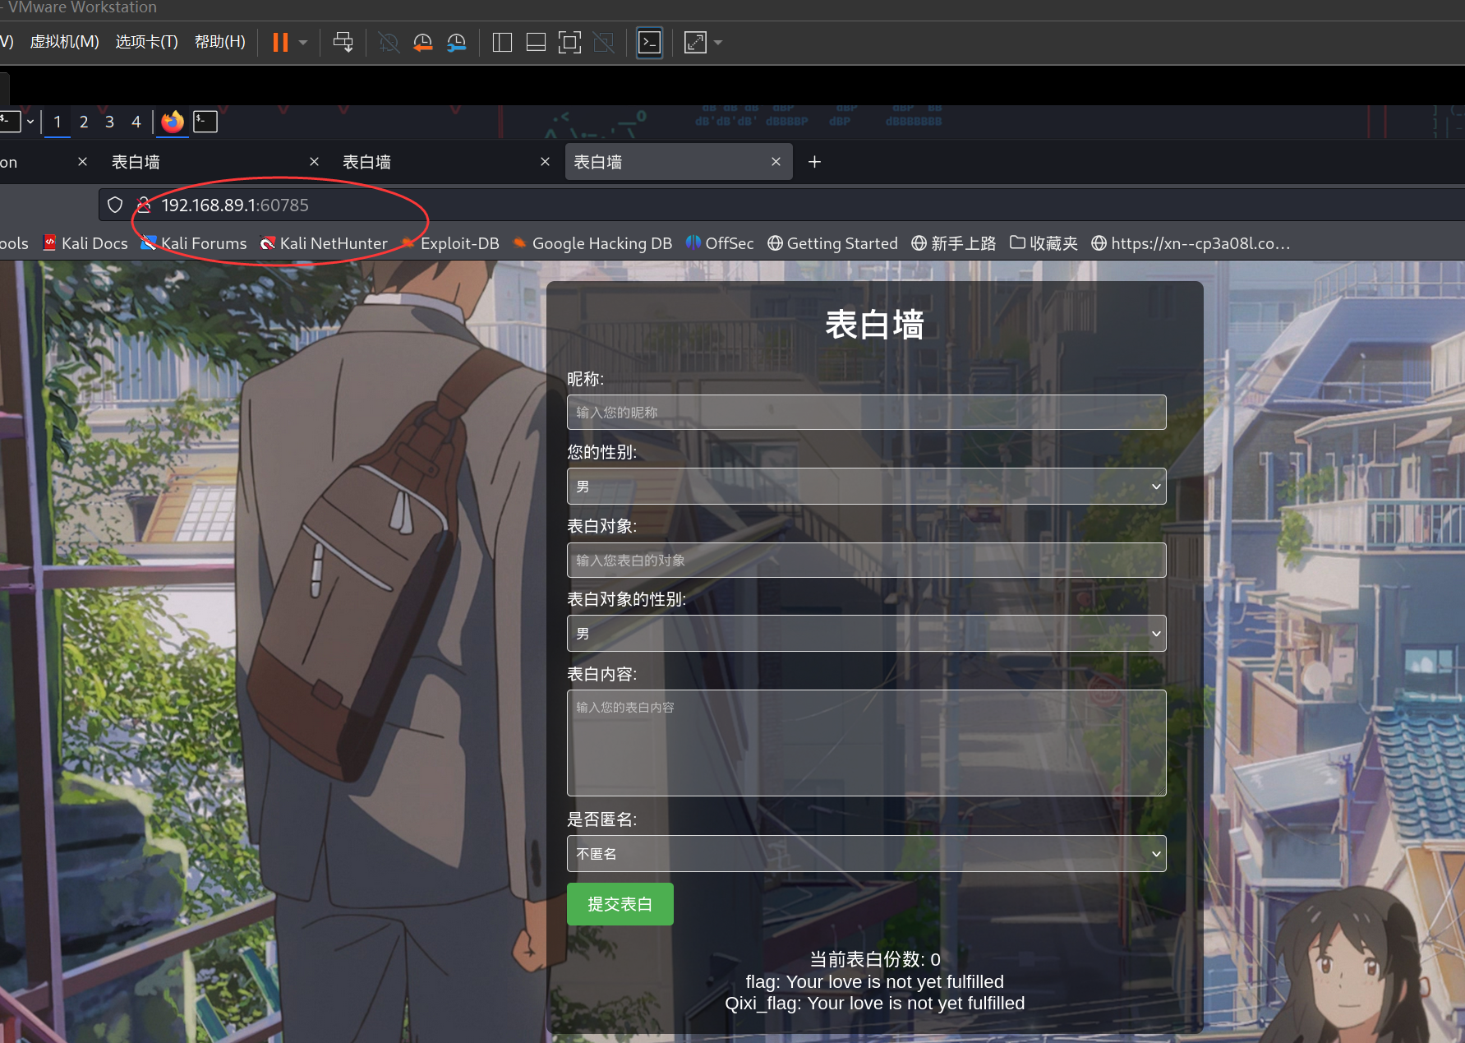Image resolution: width=1465 pixels, height=1043 pixels.
Task: Click the 表白内容 text area
Action: point(866,742)
